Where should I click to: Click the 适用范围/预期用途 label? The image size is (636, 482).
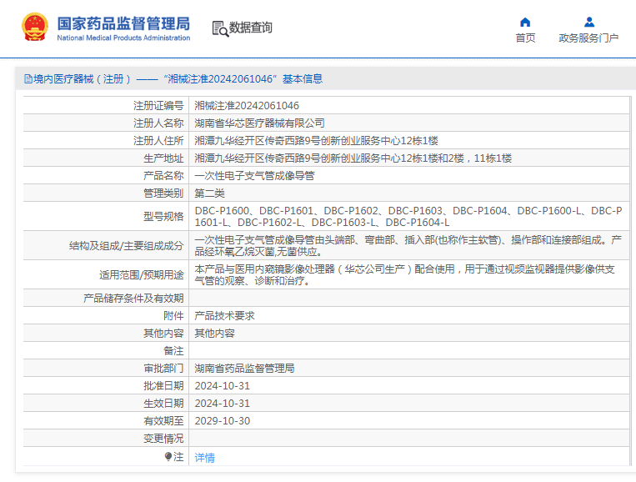[x=142, y=275]
